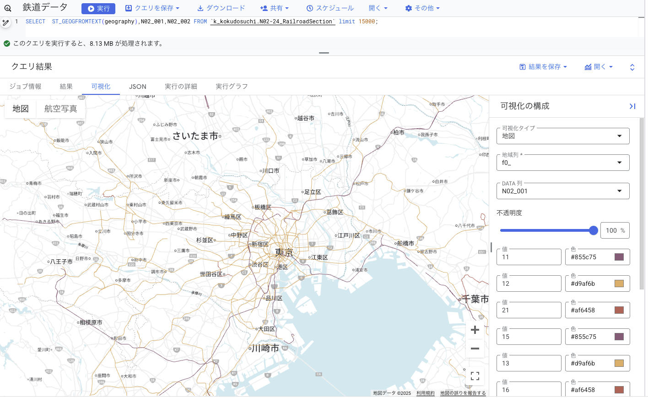
Task: Open the 可視化タイプ dropdown
Action: 563,136
